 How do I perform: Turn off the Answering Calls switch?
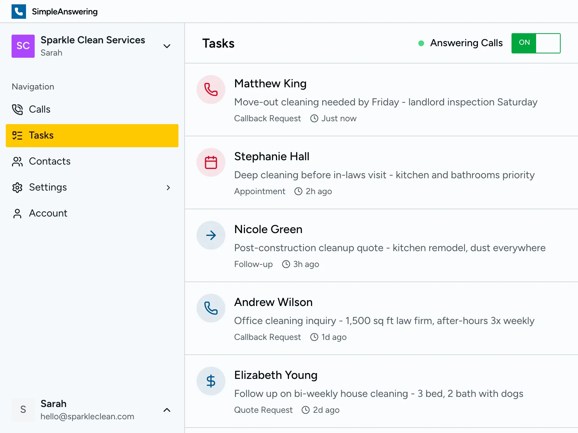click(x=536, y=43)
